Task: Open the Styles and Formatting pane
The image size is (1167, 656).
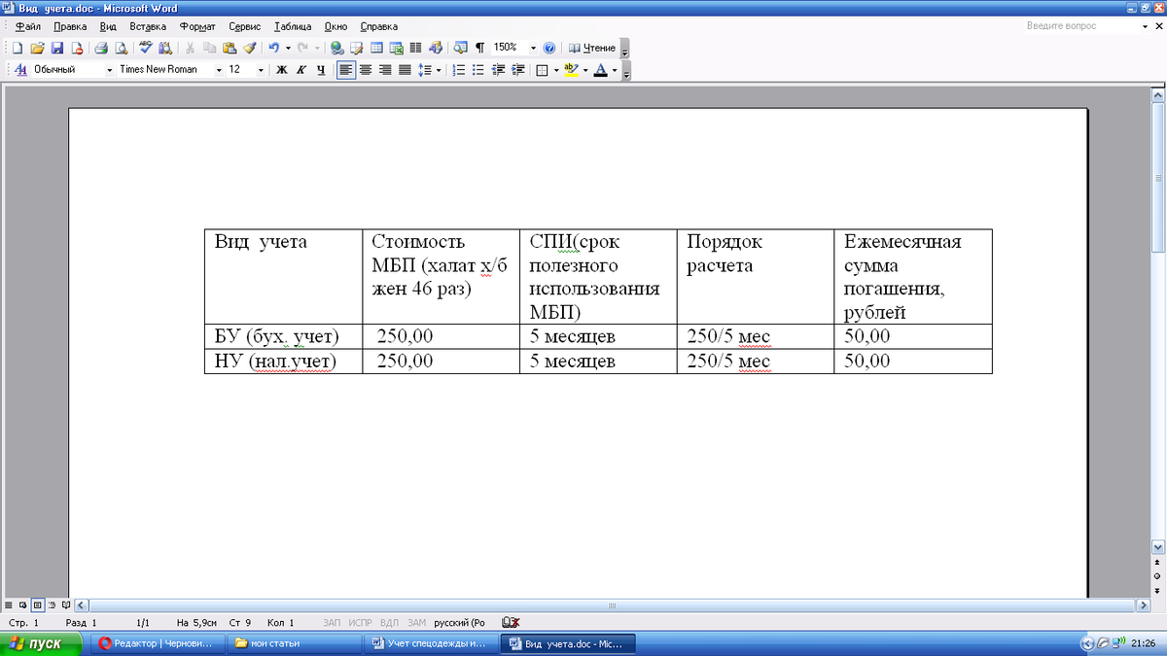Action: [x=20, y=70]
